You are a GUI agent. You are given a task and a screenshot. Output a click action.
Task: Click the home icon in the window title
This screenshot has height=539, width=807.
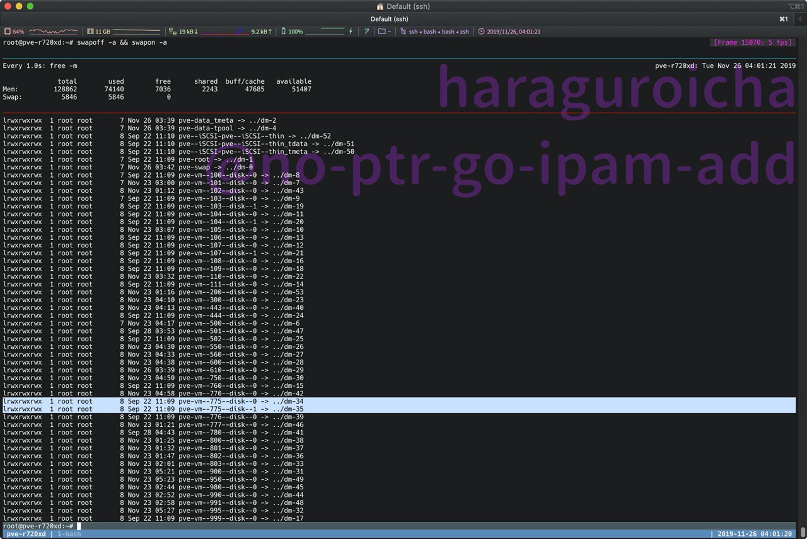click(x=380, y=6)
